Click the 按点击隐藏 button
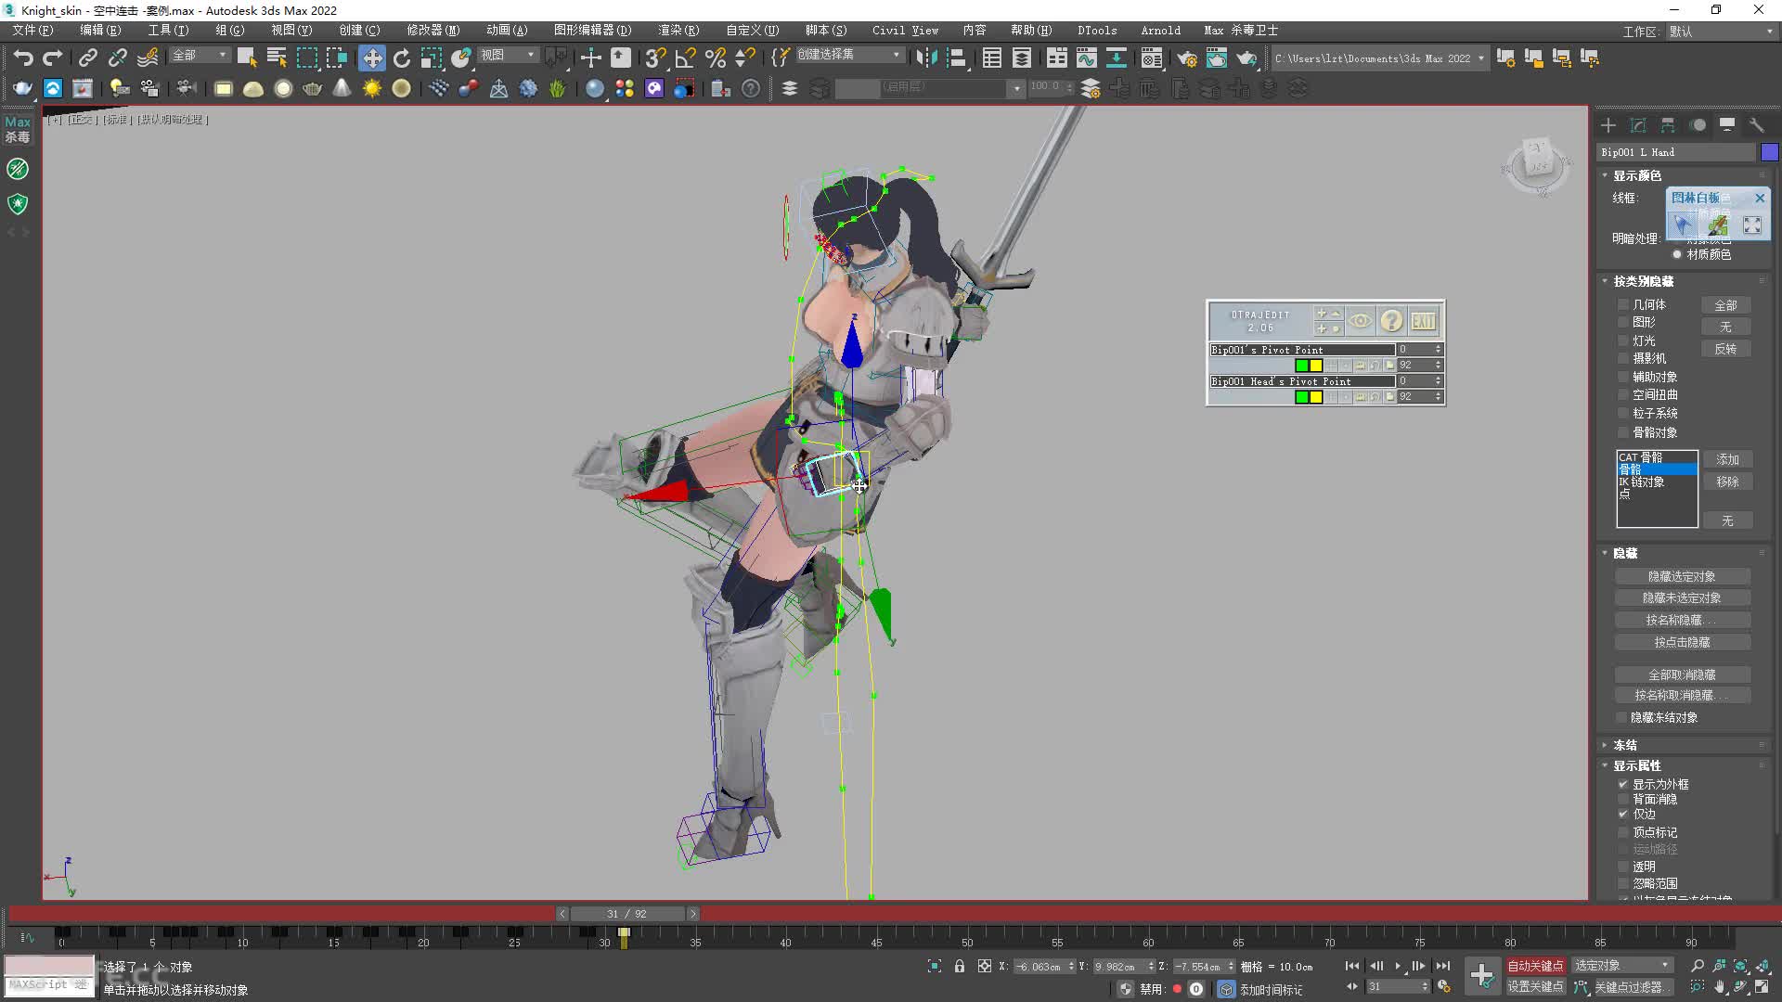 1682,642
